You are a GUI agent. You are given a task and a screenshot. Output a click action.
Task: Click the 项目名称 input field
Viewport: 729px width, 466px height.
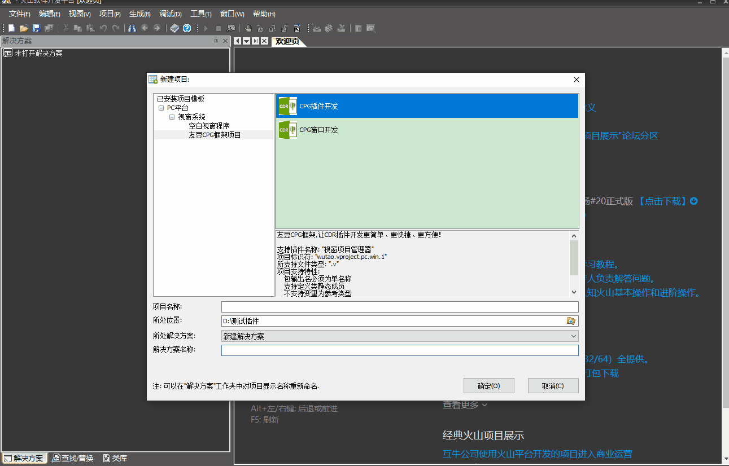(x=399, y=307)
